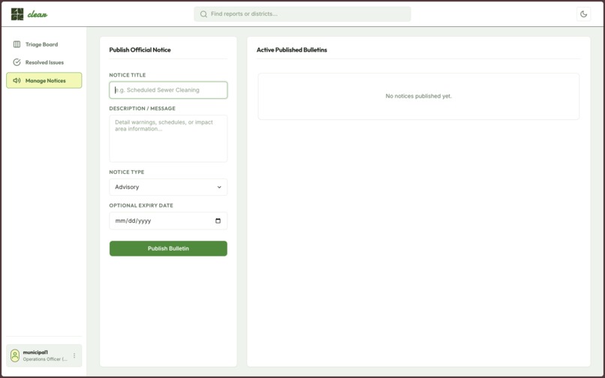Open the user options three-dot menu
Image resolution: width=605 pixels, height=378 pixels.
pos(74,355)
